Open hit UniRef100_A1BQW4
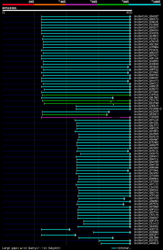Viewport: 163px width, 250px height. tap(146, 232)
